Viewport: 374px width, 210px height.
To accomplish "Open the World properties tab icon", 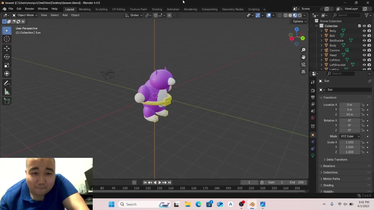I will click(313, 118).
